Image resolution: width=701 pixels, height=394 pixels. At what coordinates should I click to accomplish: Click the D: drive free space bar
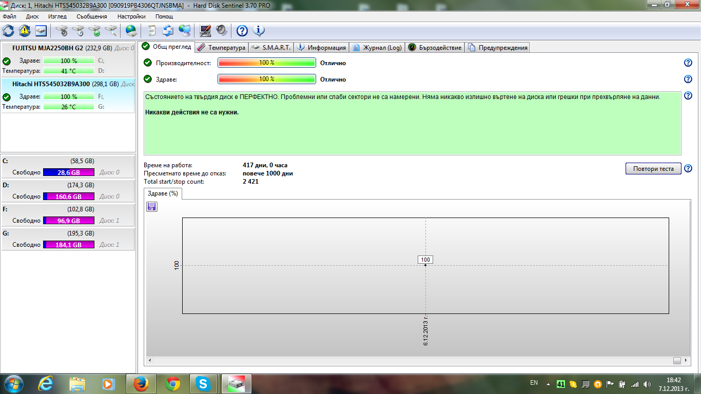69,196
